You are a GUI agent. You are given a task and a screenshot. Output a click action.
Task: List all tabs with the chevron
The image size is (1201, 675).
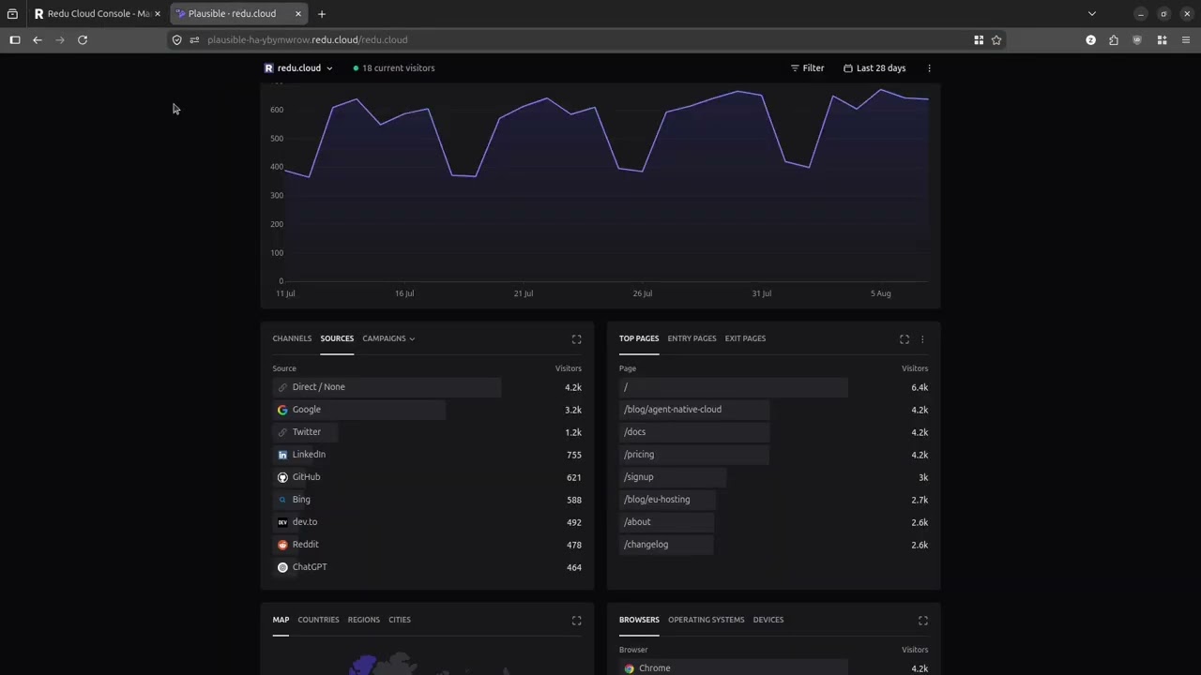[x=1091, y=14]
